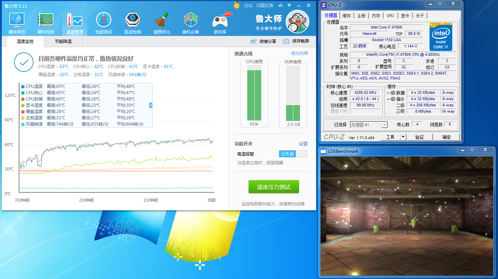
Task: Open the 游戏库 game library icon
Action: [220, 23]
